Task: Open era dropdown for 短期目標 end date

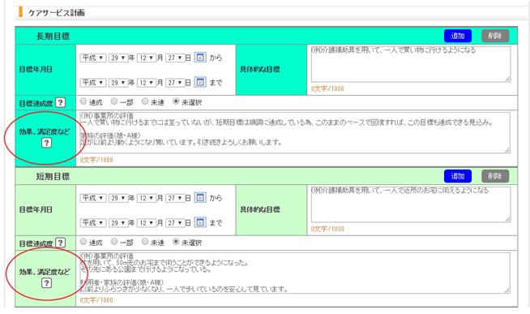Action: pyautogui.click(x=93, y=223)
